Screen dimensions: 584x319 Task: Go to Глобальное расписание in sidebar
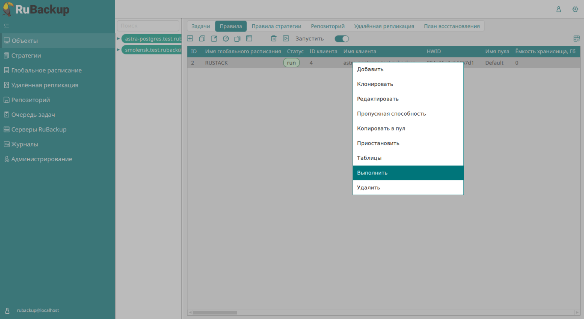click(x=46, y=70)
